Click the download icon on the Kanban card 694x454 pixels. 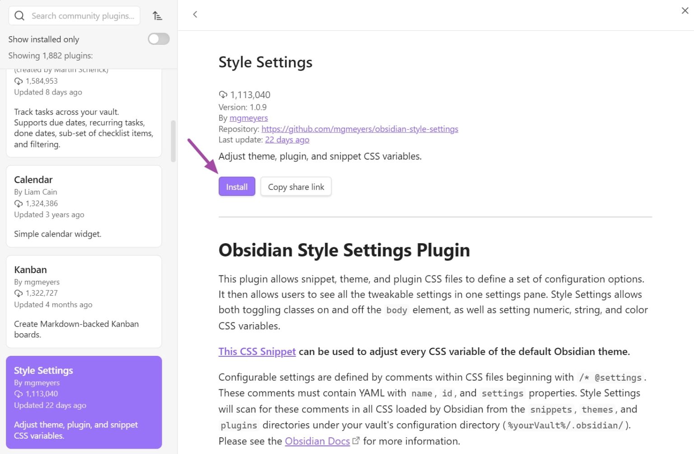(x=19, y=293)
